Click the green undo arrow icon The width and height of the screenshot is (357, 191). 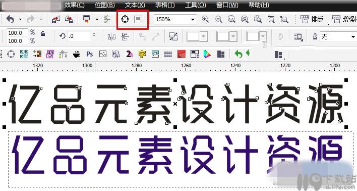click(x=239, y=54)
